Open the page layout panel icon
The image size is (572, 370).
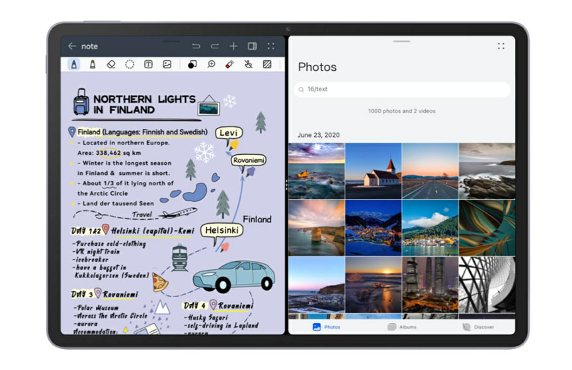(252, 46)
